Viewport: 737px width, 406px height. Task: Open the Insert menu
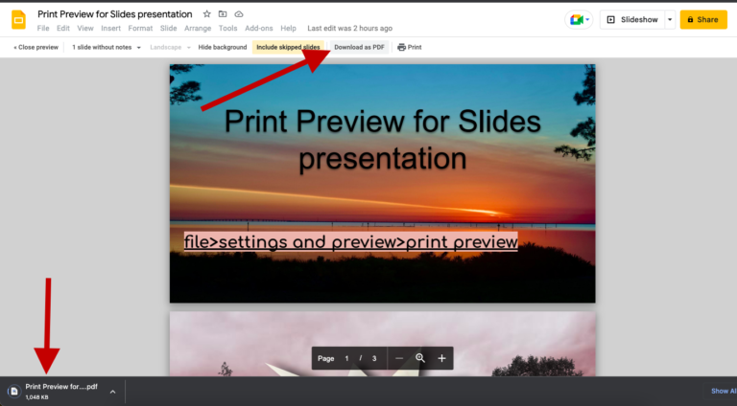point(111,28)
